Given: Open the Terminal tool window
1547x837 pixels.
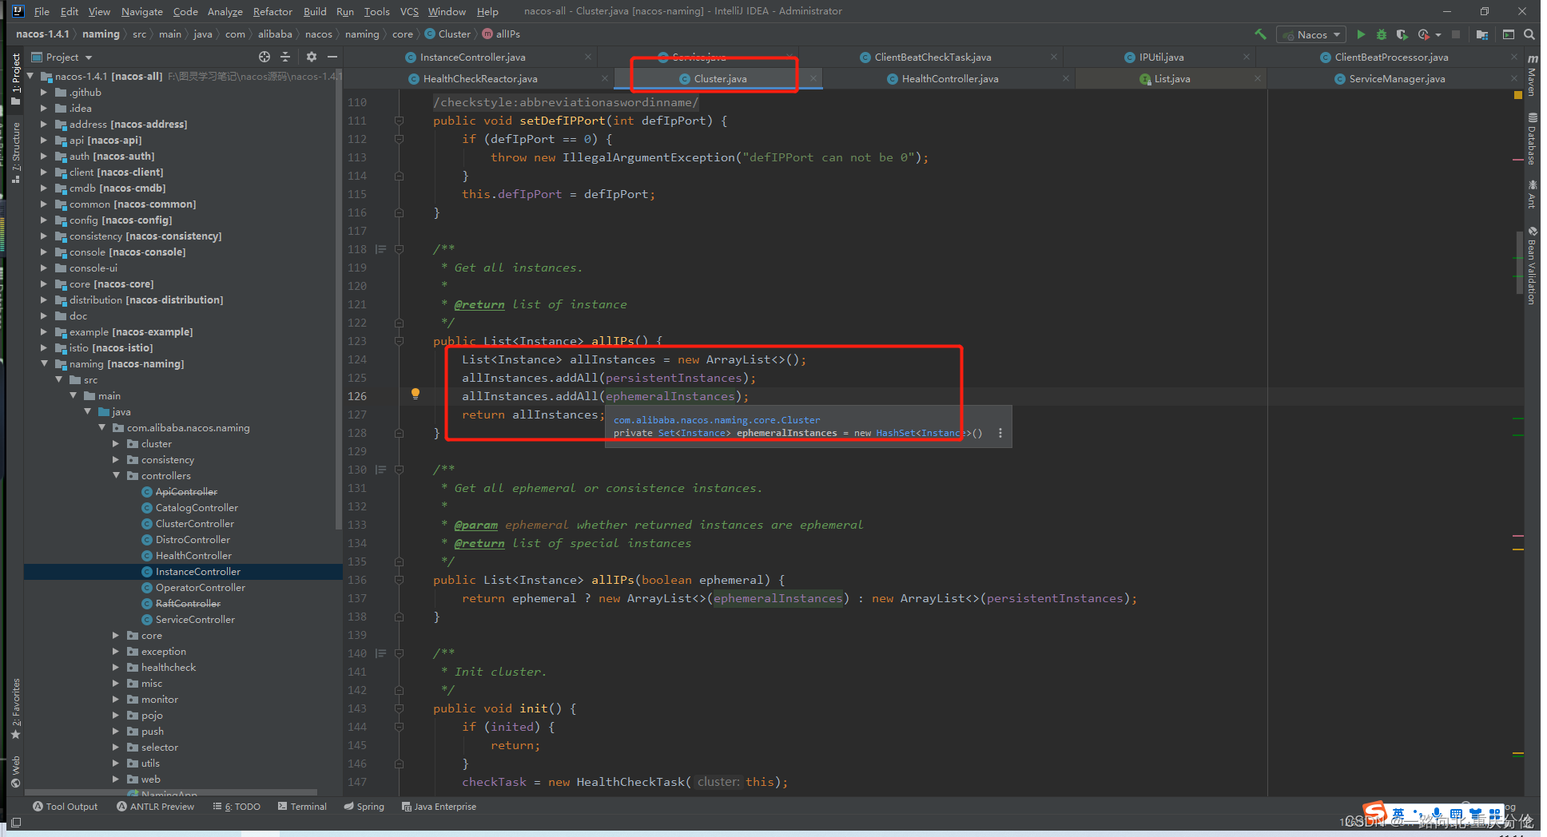Looking at the screenshot, I should (302, 807).
